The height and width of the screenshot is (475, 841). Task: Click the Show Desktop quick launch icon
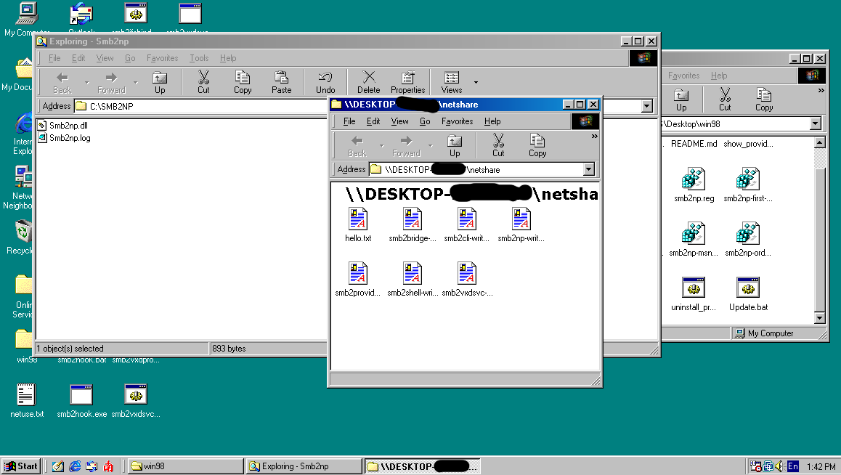click(58, 466)
